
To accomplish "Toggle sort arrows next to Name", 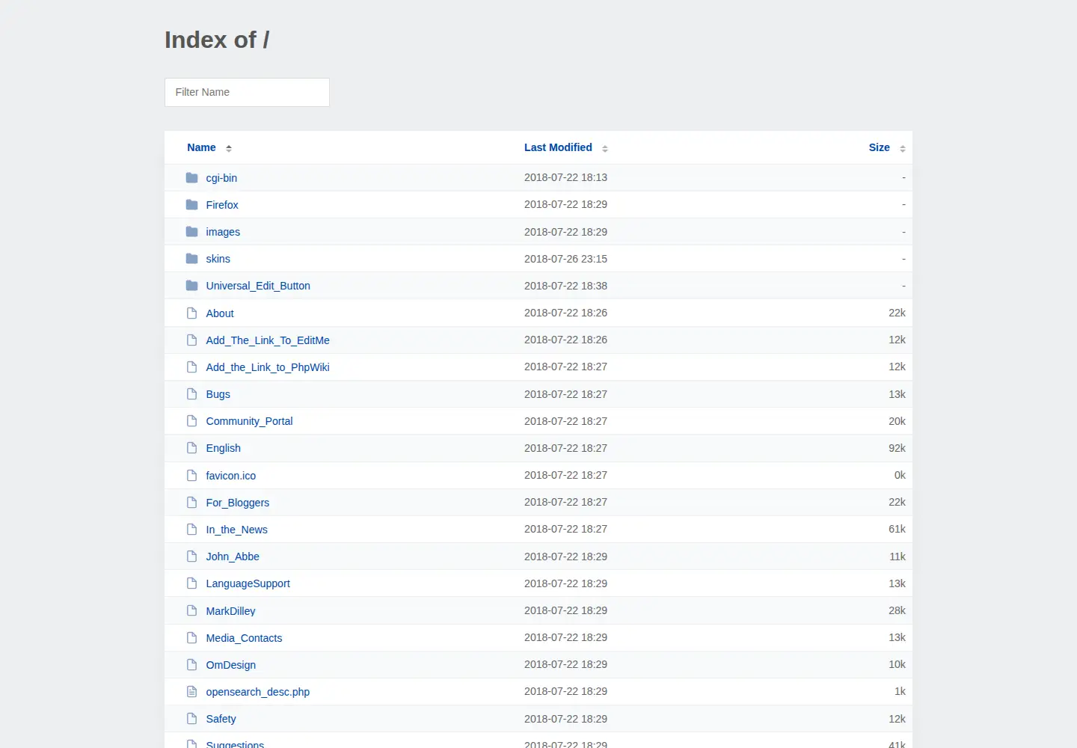I will click(229, 148).
